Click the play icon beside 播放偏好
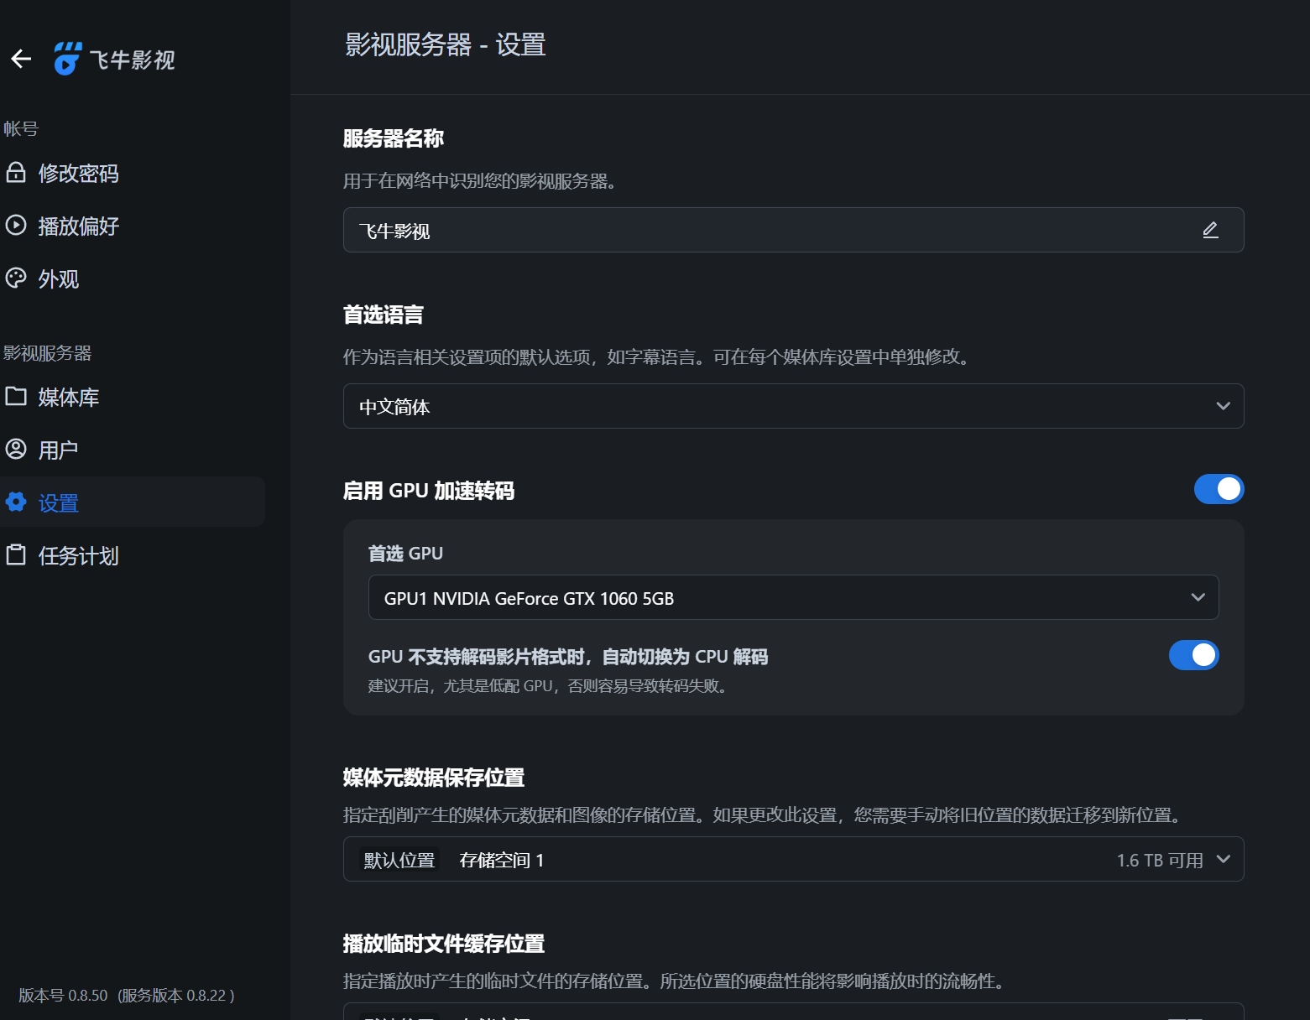This screenshot has width=1310, height=1020. pyautogui.click(x=16, y=226)
